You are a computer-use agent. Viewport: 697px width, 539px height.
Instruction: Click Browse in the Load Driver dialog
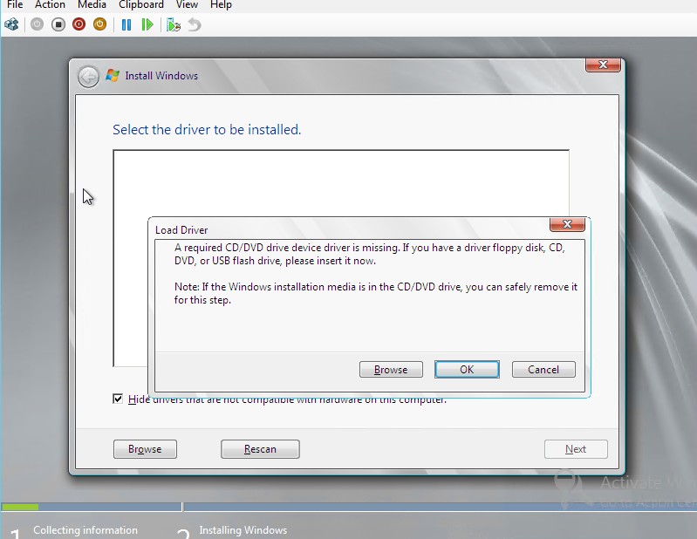391,369
